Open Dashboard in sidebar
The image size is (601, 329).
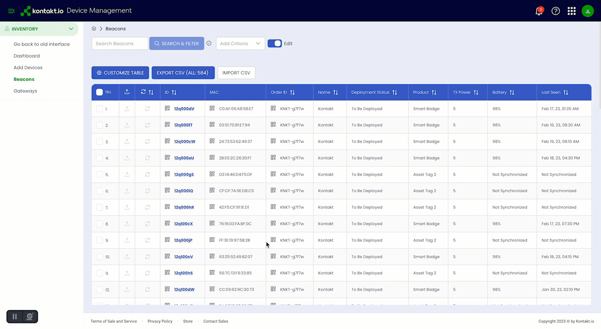tap(27, 56)
